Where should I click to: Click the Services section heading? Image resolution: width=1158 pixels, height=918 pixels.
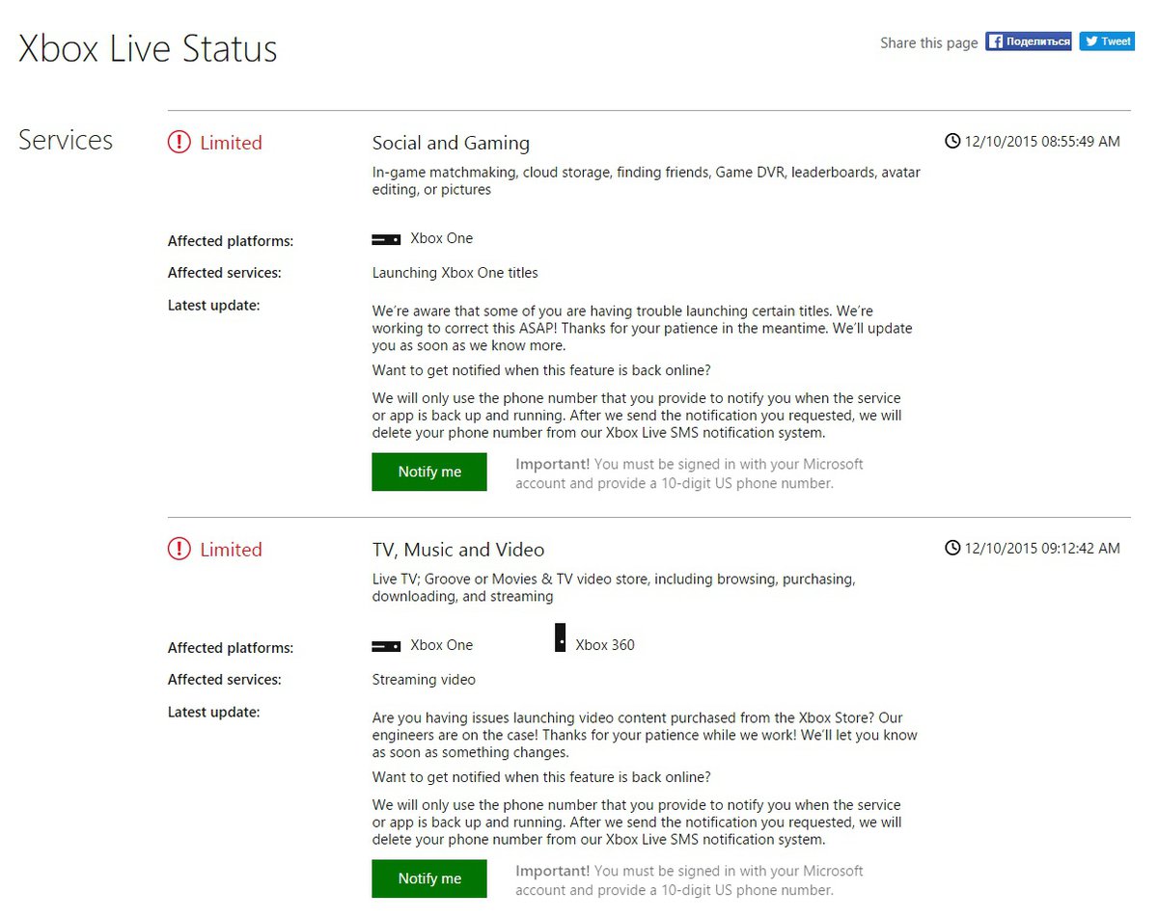pos(66,140)
